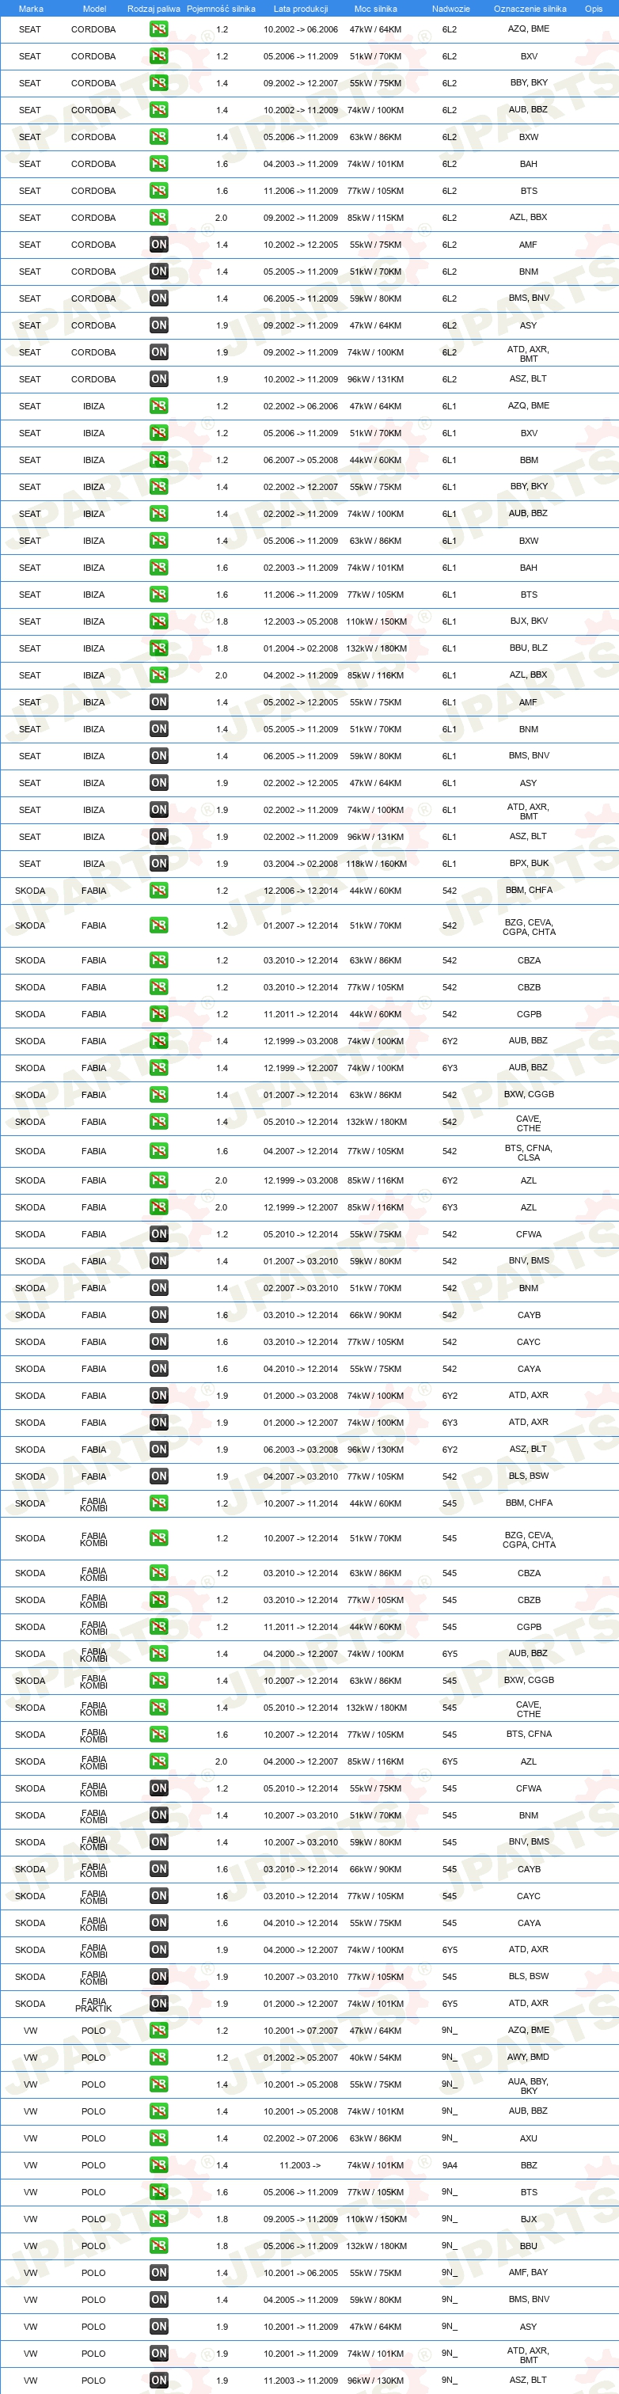The image size is (619, 2394).
Task: Click diesel ON icon in Polo AMF, BAY row
Action: 159,2273
